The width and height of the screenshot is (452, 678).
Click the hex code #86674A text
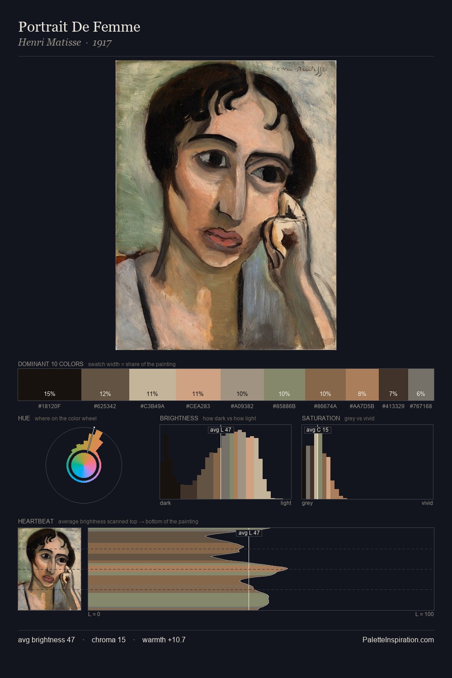coord(325,406)
